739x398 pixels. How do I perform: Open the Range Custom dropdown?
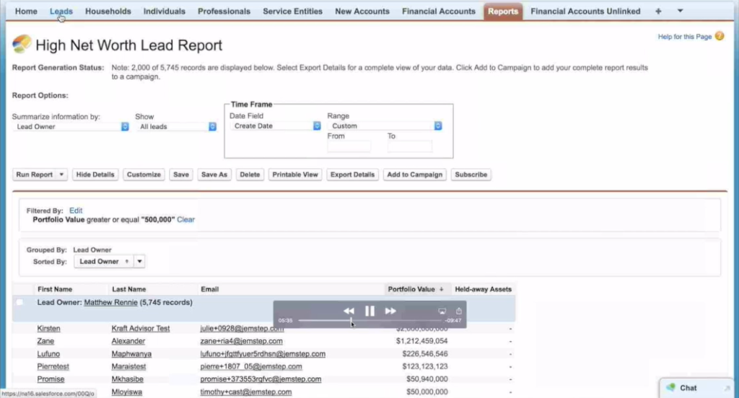[x=385, y=125]
